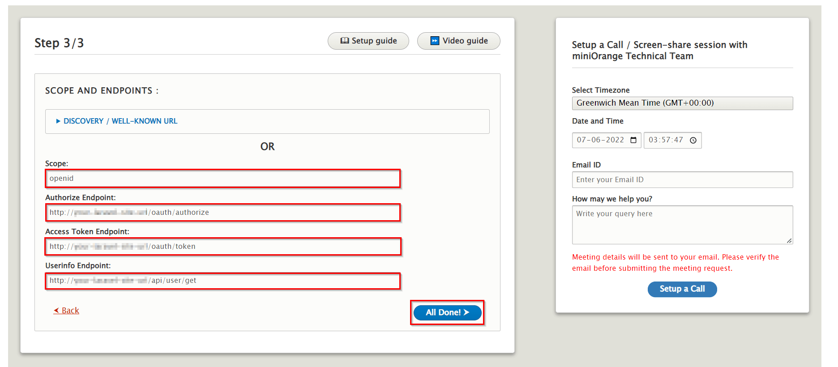The image size is (838, 367).
Task: Open the date picker showing 07-06-2022
Action: click(602, 140)
